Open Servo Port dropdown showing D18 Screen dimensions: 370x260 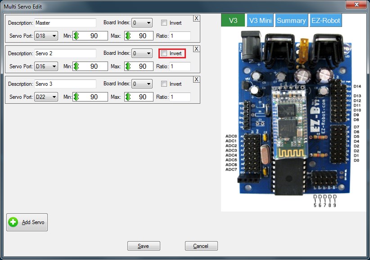(x=46, y=36)
